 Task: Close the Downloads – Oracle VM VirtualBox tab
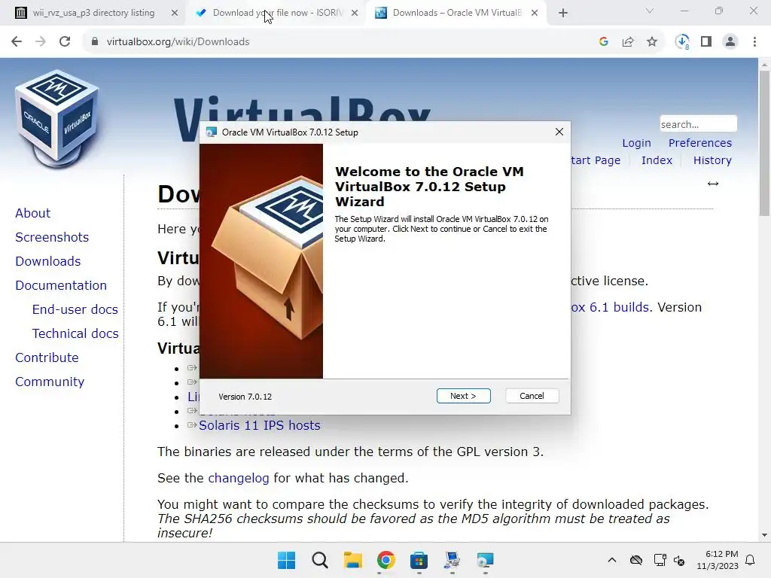(x=535, y=14)
